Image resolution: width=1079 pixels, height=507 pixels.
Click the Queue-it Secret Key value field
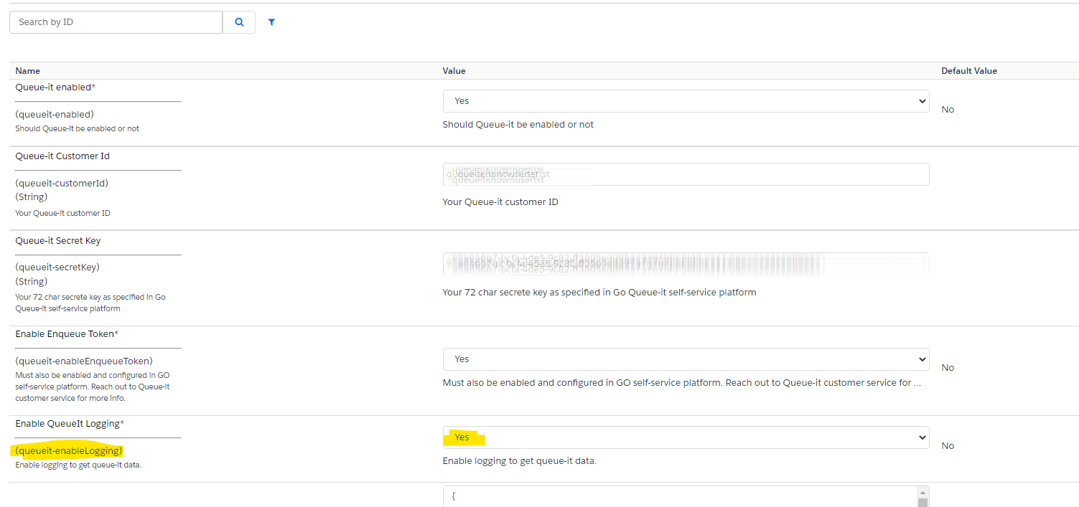click(x=686, y=265)
